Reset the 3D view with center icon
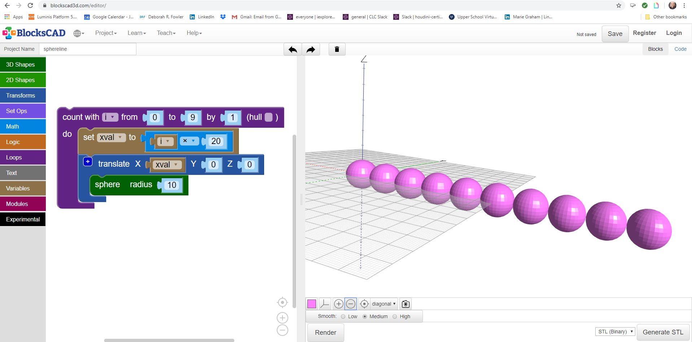 [364, 304]
